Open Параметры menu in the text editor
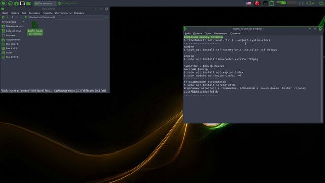325x183 pixels. [x=221, y=33]
